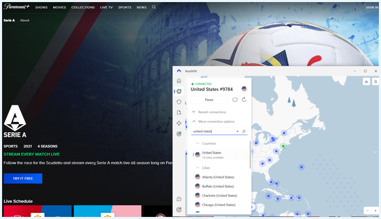Click 'United States #9784' server name
The height and width of the screenshot is (219, 381).
click(x=211, y=89)
